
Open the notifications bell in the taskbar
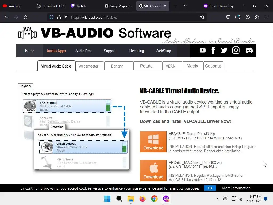click(x=266, y=199)
